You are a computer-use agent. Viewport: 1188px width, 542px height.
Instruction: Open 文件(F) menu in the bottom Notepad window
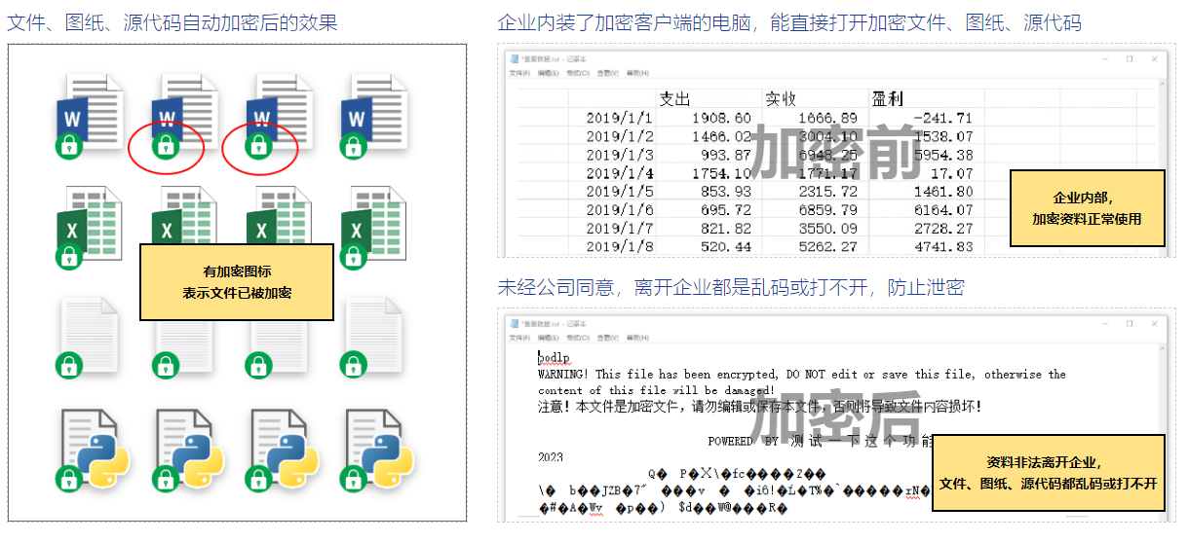pyautogui.click(x=519, y=337)
